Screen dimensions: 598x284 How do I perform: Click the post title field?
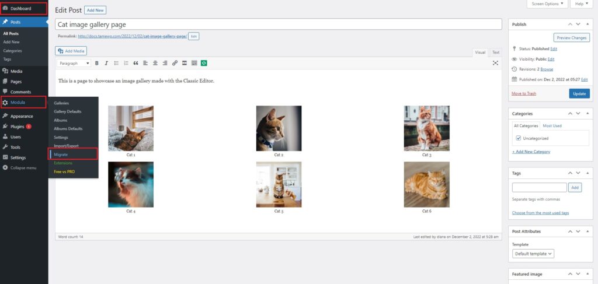pos(279,24)
